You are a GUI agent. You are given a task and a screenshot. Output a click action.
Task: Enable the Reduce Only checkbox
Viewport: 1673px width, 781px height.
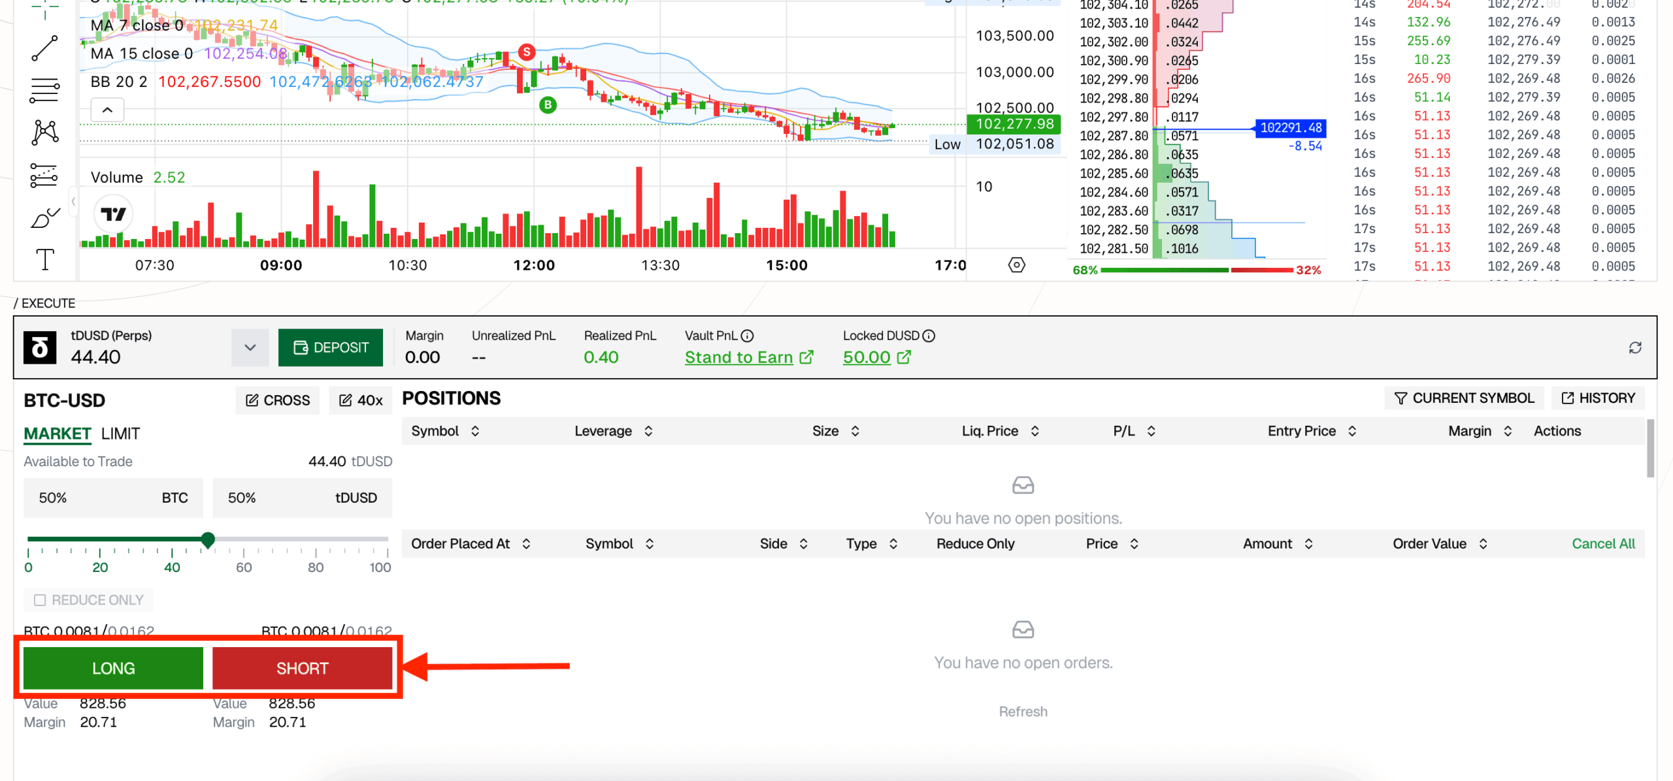40,599
